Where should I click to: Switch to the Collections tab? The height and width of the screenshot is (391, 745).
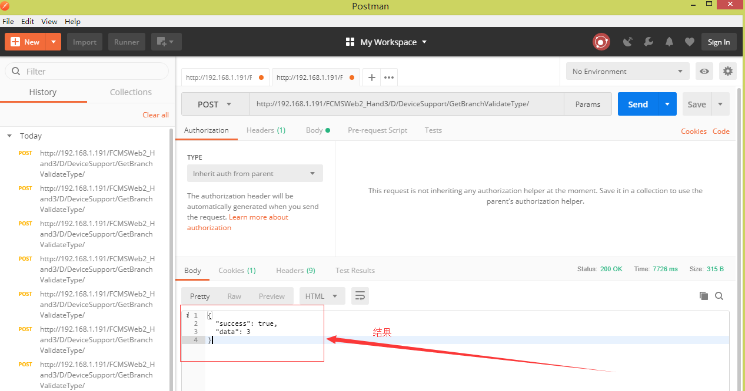point(131,92)
